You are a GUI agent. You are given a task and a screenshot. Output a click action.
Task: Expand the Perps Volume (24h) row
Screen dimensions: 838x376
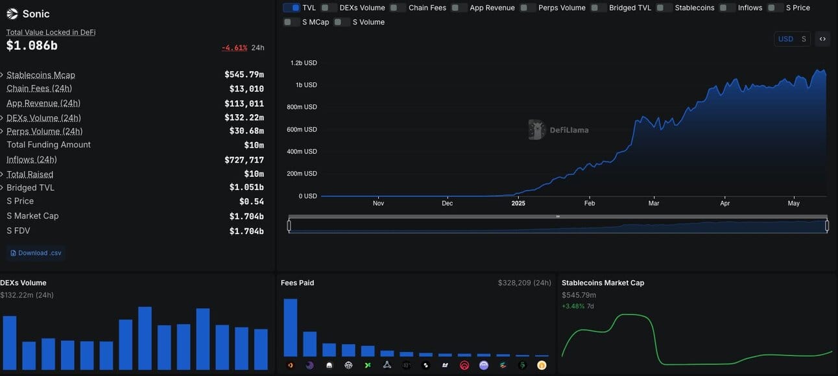coord(2,132)
